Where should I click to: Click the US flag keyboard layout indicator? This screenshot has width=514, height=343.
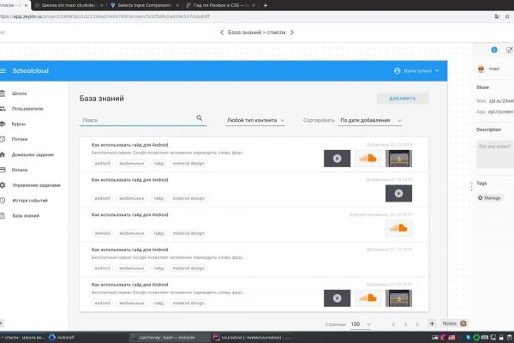pos(451,337)
